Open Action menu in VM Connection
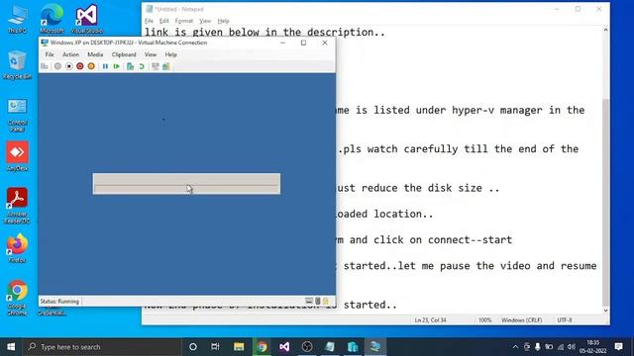Viewport: 634px width, 356px height. click(x=70, y=54)
